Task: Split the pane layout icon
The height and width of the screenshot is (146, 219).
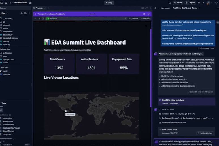Action: [143, 8]
